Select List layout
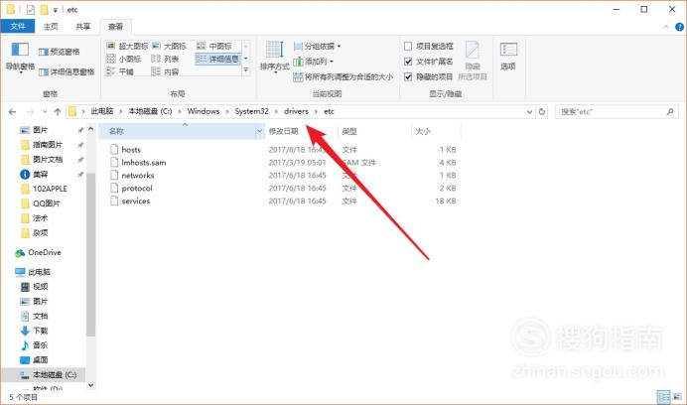 point(165,59)
